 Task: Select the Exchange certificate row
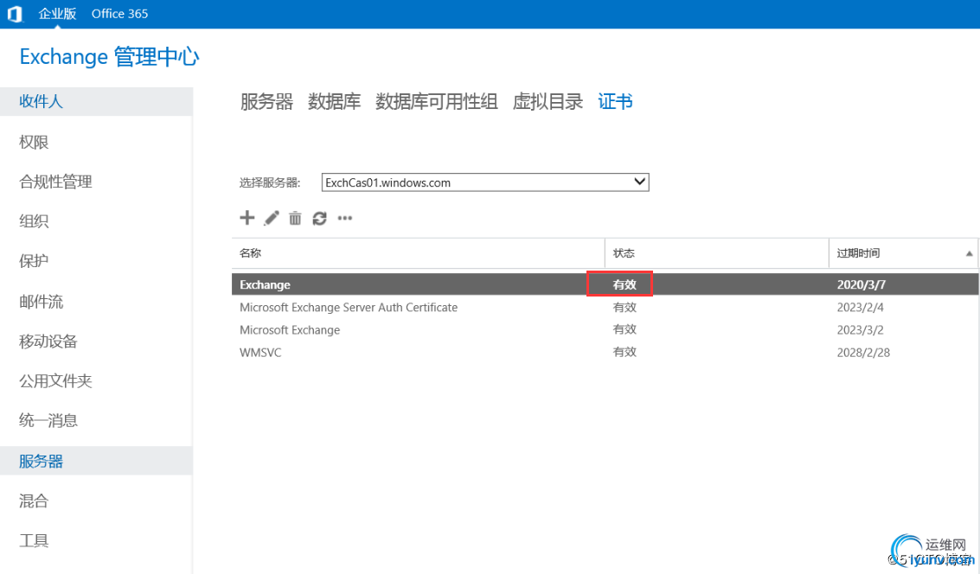[605, 284]
